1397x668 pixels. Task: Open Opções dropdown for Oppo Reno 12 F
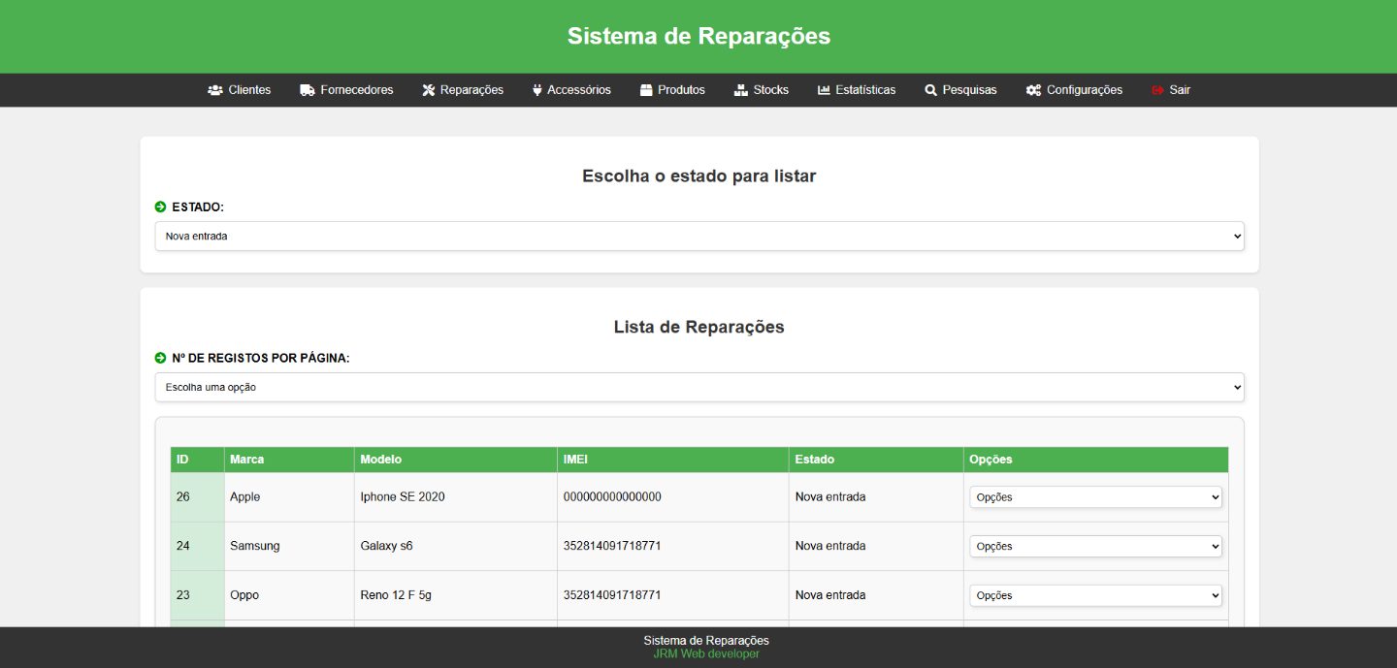pos(1096,595)
